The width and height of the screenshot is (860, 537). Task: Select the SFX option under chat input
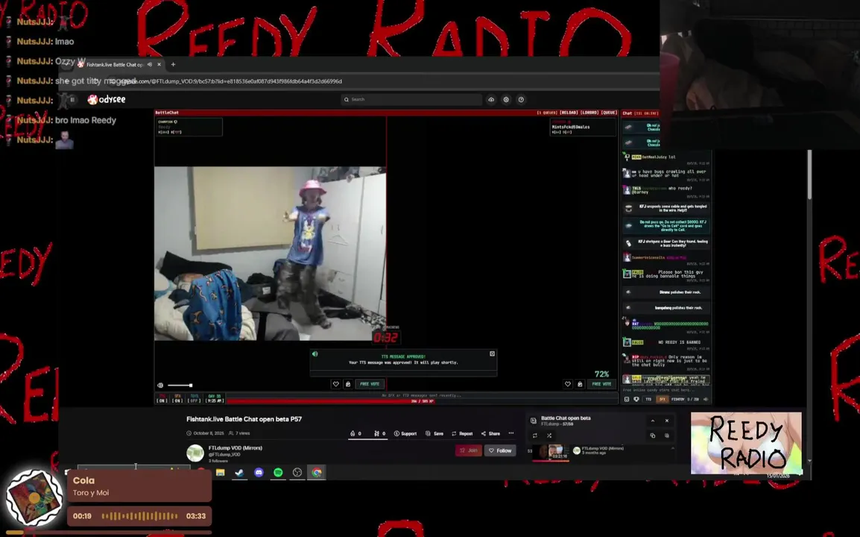662,399
